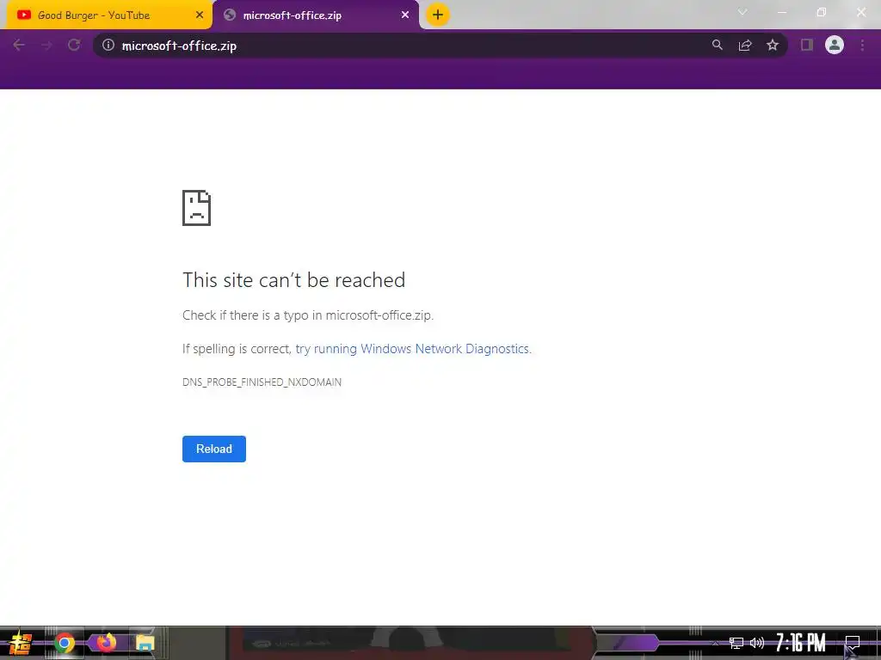Click the network icon in system tray
The height and width of the screenshot is (660, 881).
(736, 643)
